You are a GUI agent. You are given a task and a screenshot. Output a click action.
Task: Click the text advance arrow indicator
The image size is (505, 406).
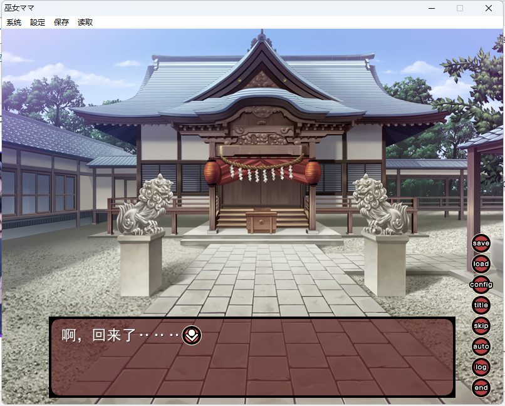(192, 336)
